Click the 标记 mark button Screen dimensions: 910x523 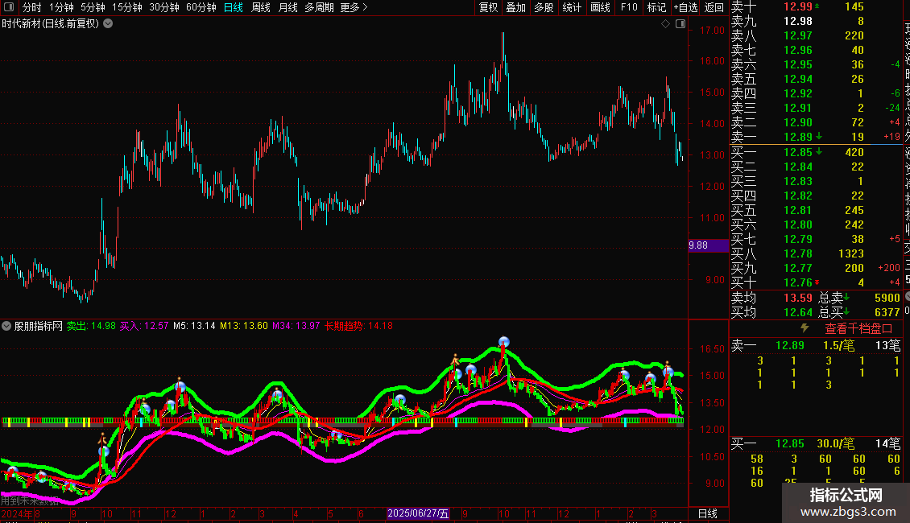[656, 7]
